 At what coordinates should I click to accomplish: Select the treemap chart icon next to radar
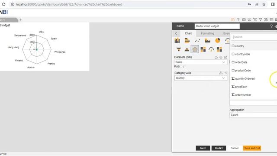(203, 49)
